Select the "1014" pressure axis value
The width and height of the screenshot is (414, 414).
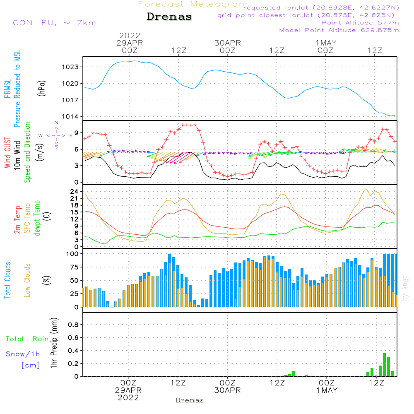tap(70, 117)
